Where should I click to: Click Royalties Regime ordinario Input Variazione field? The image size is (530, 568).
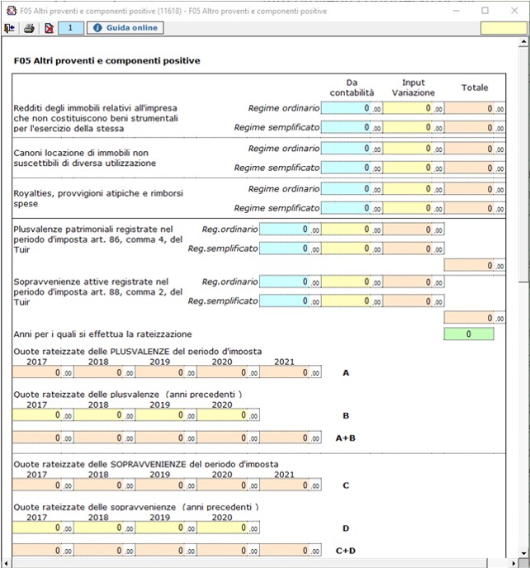pyautogui.click(x=414, y=189)
